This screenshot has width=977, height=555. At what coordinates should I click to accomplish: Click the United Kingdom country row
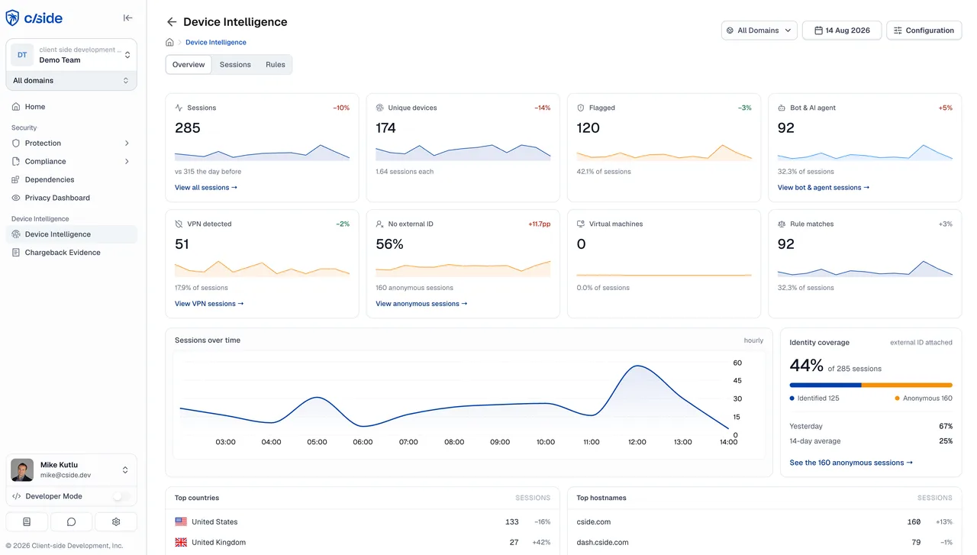363,542
